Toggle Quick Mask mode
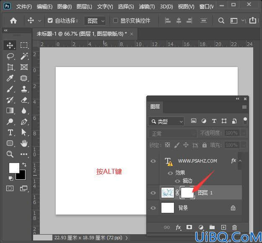262x243 pixels. pyautogui.click(x=10, y=189)
